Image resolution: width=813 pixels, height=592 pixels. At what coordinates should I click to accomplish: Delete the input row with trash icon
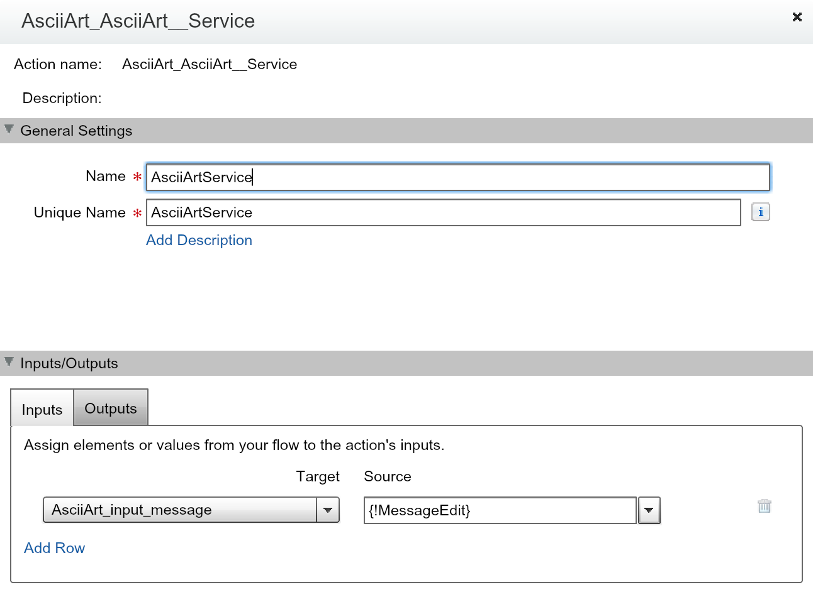(764, 506)
